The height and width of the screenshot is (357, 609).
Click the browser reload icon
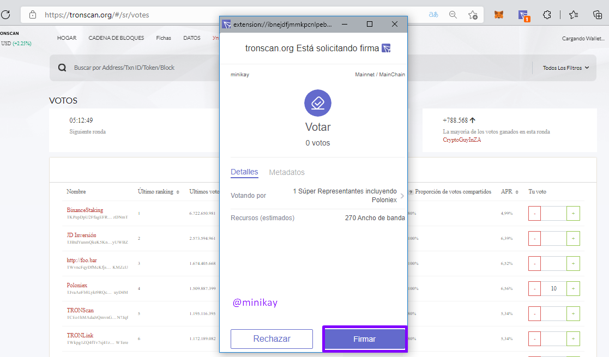click(5, 15)
